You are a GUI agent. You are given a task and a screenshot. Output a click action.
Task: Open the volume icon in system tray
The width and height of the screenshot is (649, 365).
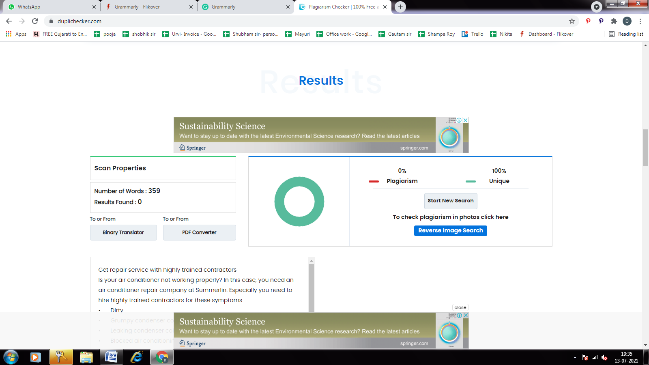(x=604, y=357)
